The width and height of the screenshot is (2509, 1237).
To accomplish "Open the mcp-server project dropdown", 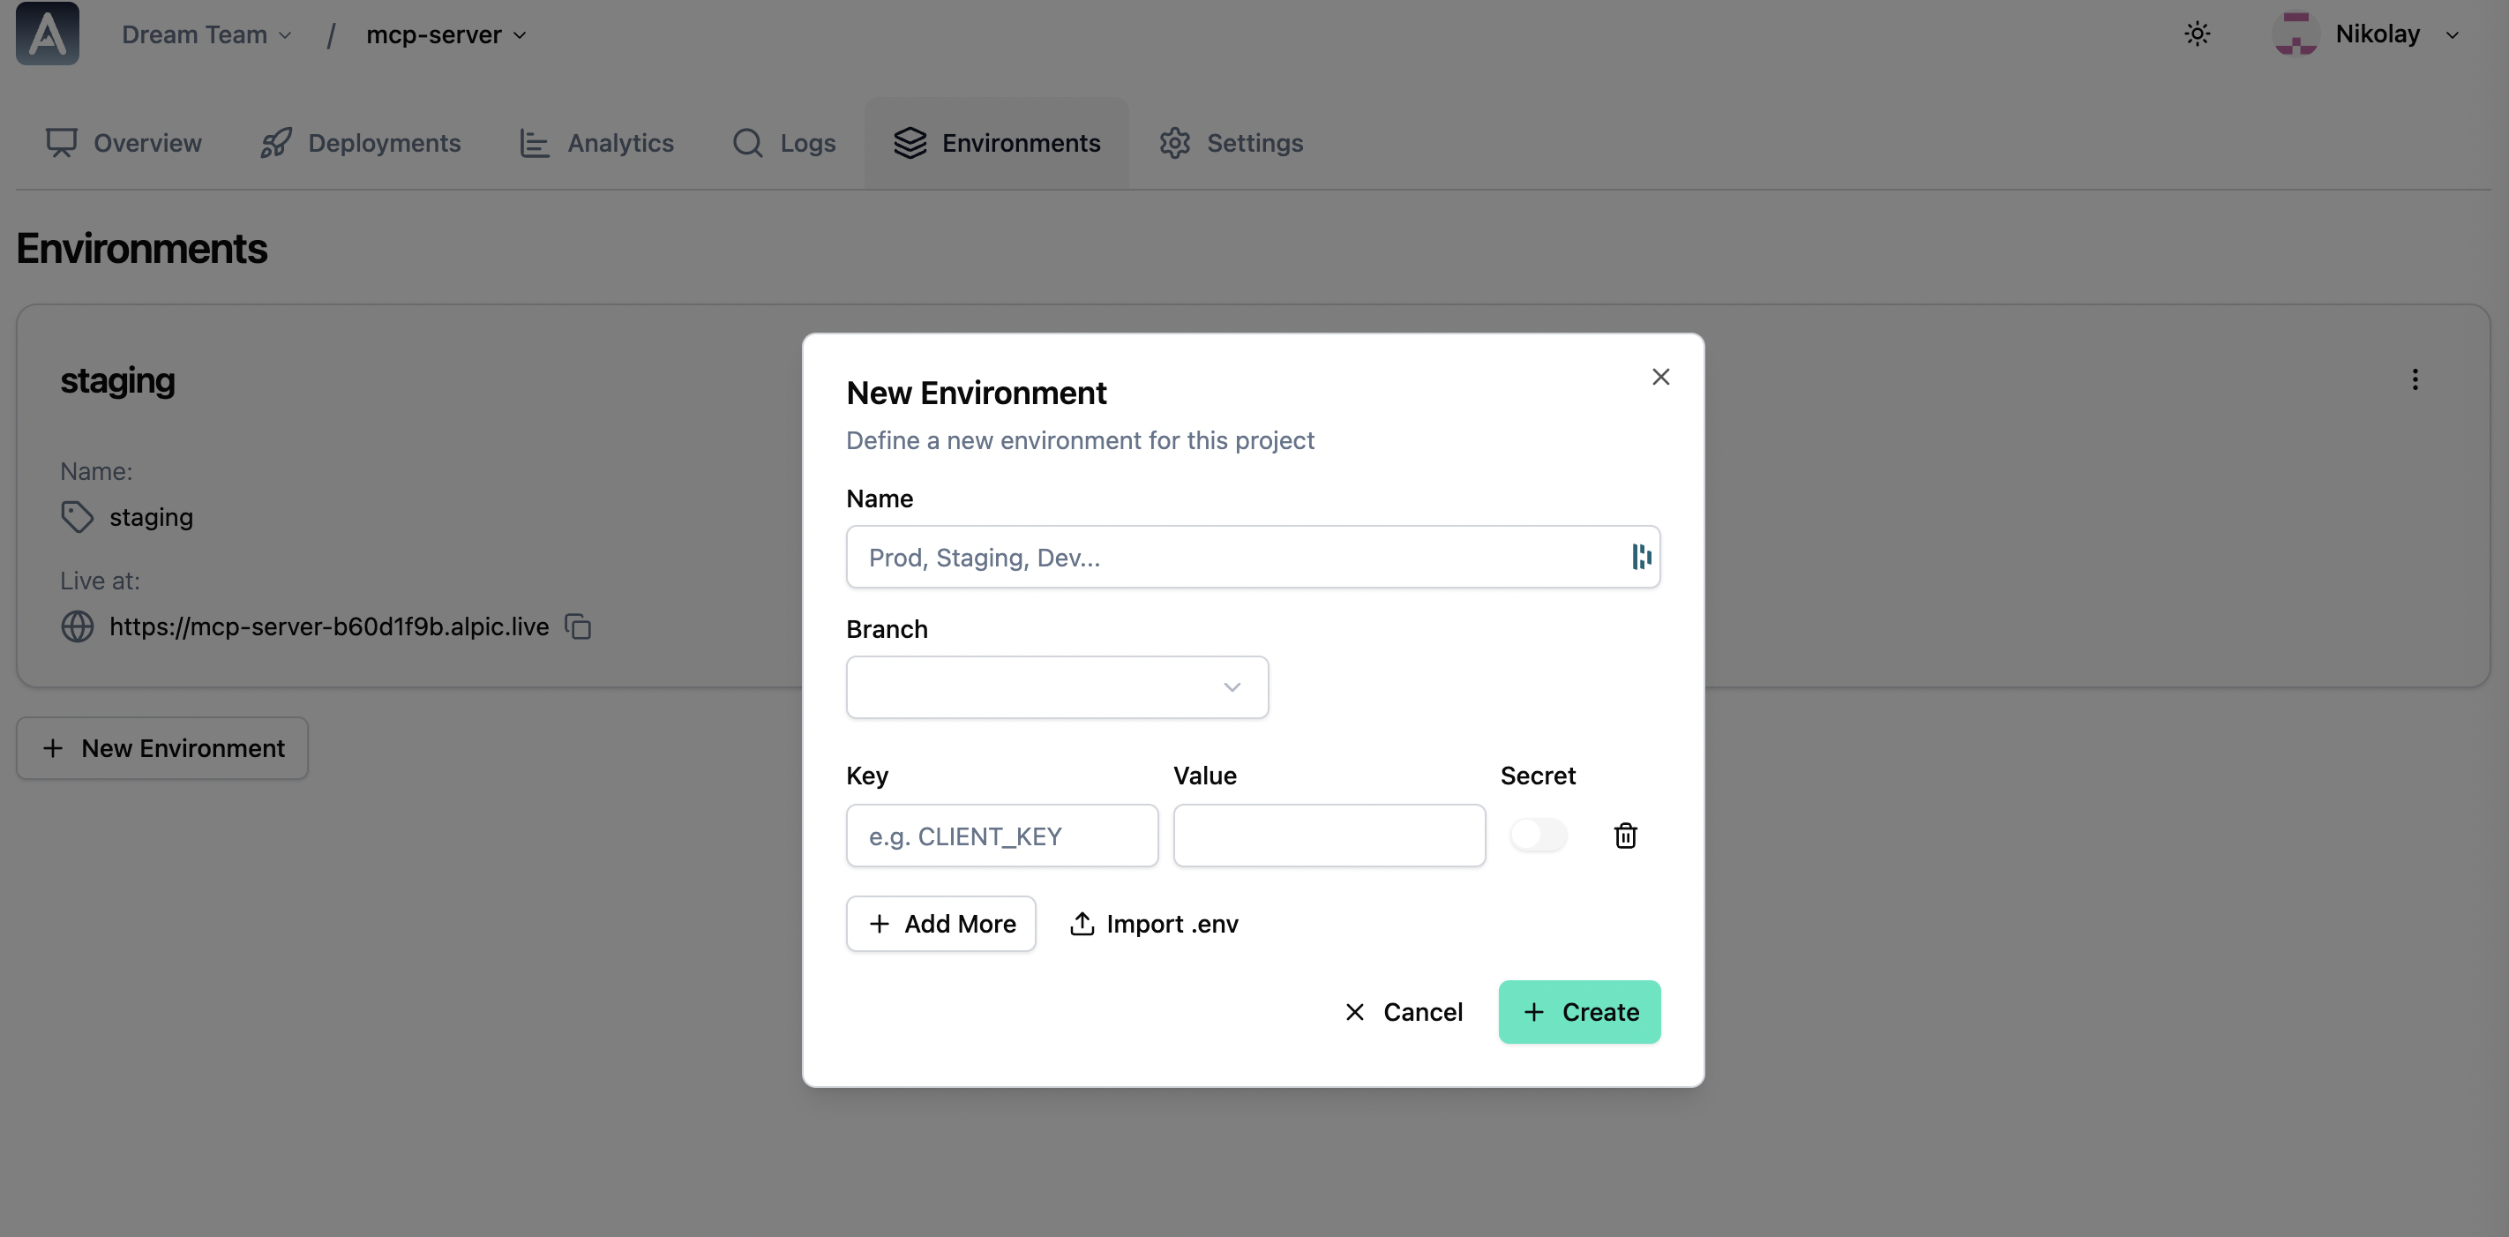I will [446, 35].
